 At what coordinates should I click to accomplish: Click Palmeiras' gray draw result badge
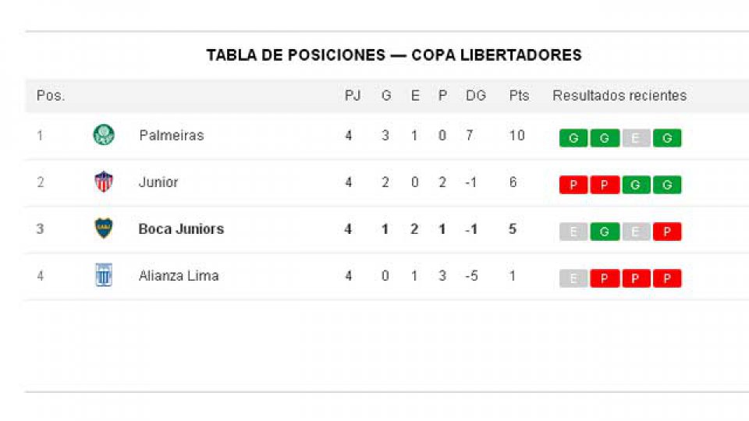(x=636, y=139)
